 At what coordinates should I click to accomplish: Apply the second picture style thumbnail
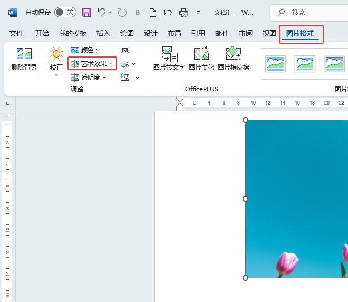click(x=305, y=64)
